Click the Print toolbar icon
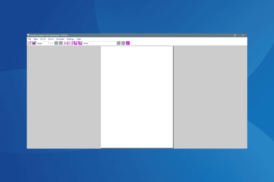 (34, 43)
